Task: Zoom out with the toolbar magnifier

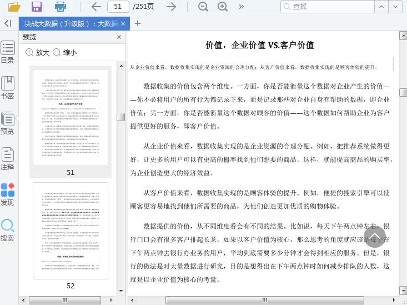Action: (x=203, y=7)
